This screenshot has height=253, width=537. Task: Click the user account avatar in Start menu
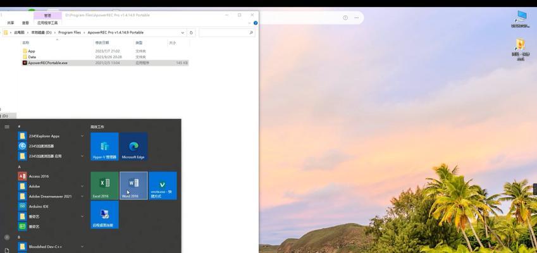click(x=7, y=237)
